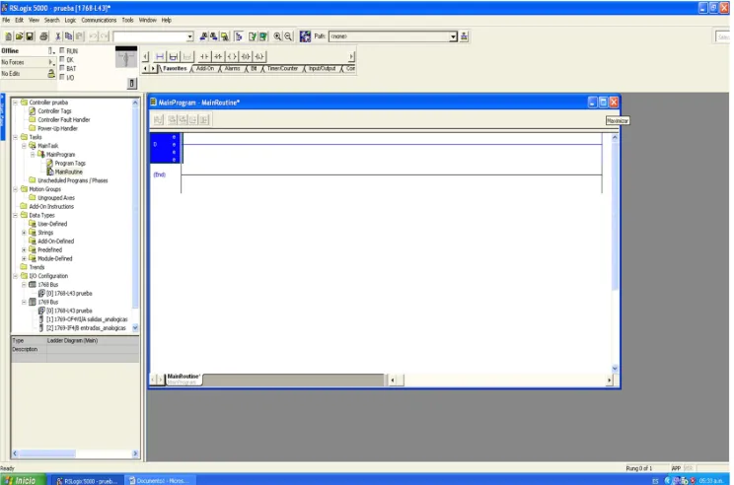Collapse the MainTask tree node
734x485 pixels.
[24, 146]
